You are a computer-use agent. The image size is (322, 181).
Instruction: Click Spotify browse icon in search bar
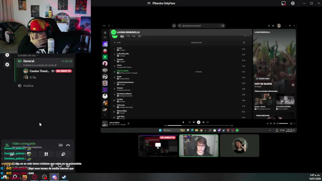[223, 26]
